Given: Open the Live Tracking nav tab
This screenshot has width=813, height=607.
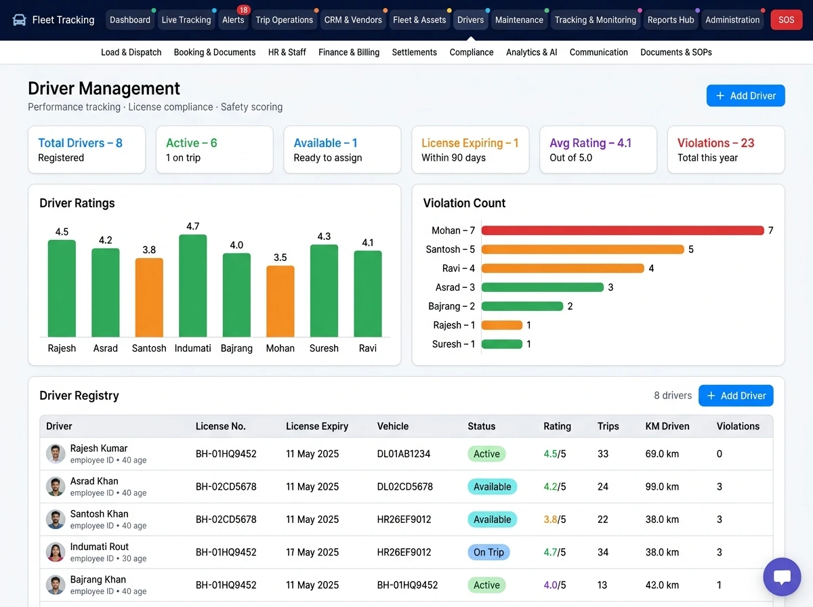Looking at the screenshot, I should (x=186, y=20).
